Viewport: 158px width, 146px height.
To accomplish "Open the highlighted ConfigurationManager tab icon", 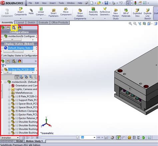I will tap(14, 28).
